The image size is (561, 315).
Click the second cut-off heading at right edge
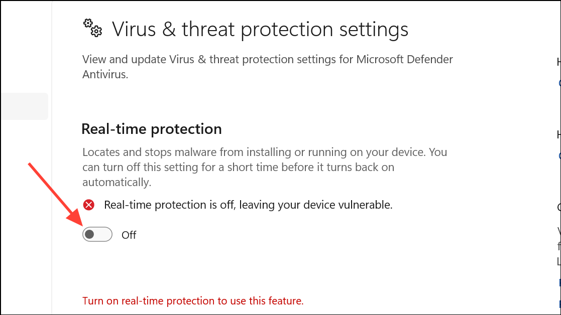(x=559, y=134)
